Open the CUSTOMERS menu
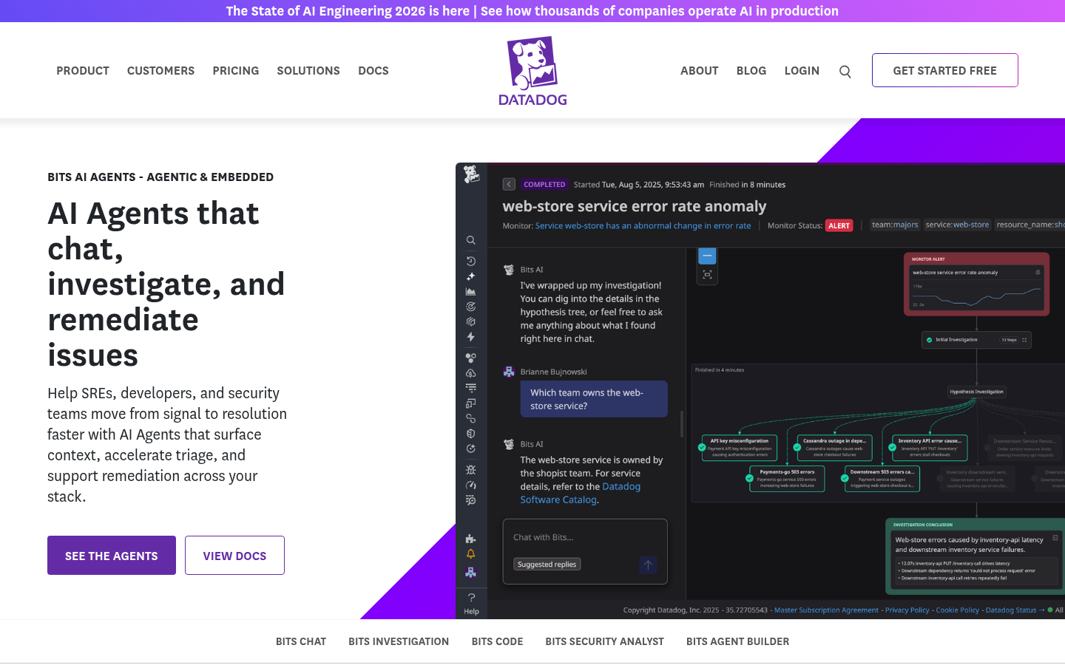Viewport: 1065px width, 665px height. coord(160,71)
